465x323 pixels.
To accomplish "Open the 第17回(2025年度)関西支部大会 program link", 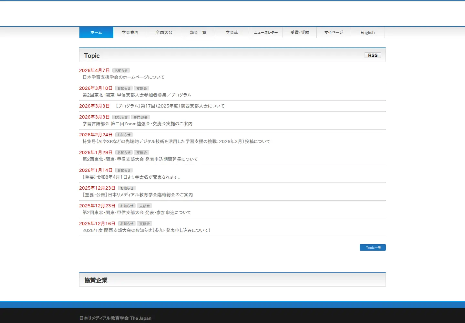I will (170, 106).
